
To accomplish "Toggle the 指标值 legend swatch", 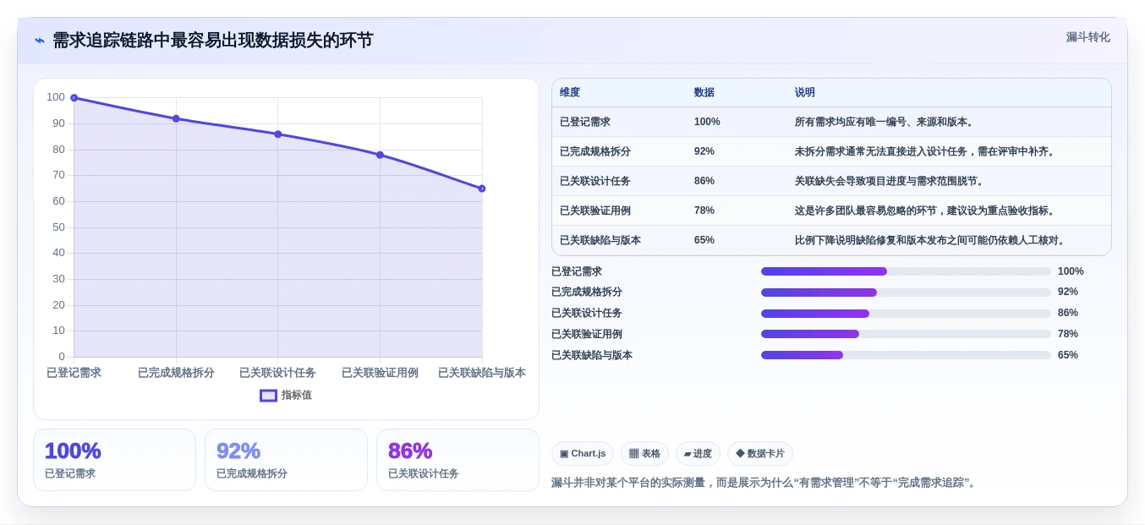I will click(268, 396).
